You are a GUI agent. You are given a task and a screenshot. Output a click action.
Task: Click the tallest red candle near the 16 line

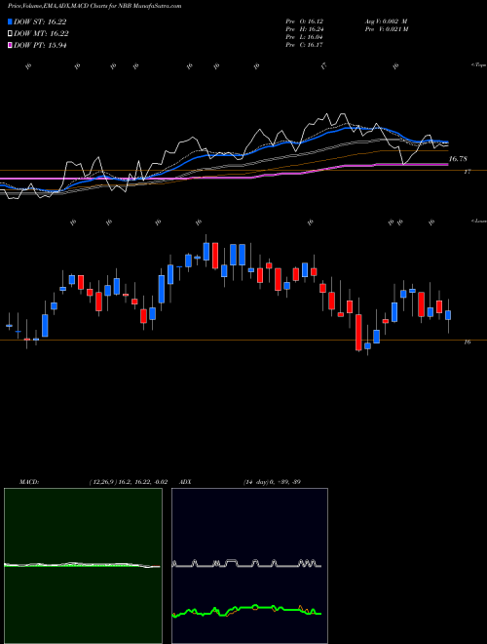pos(358,333)
